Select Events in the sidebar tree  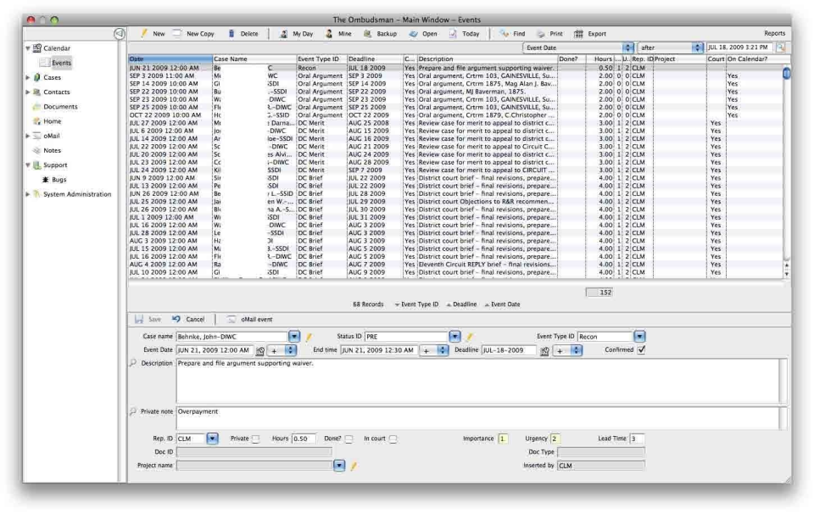point(61,63)
